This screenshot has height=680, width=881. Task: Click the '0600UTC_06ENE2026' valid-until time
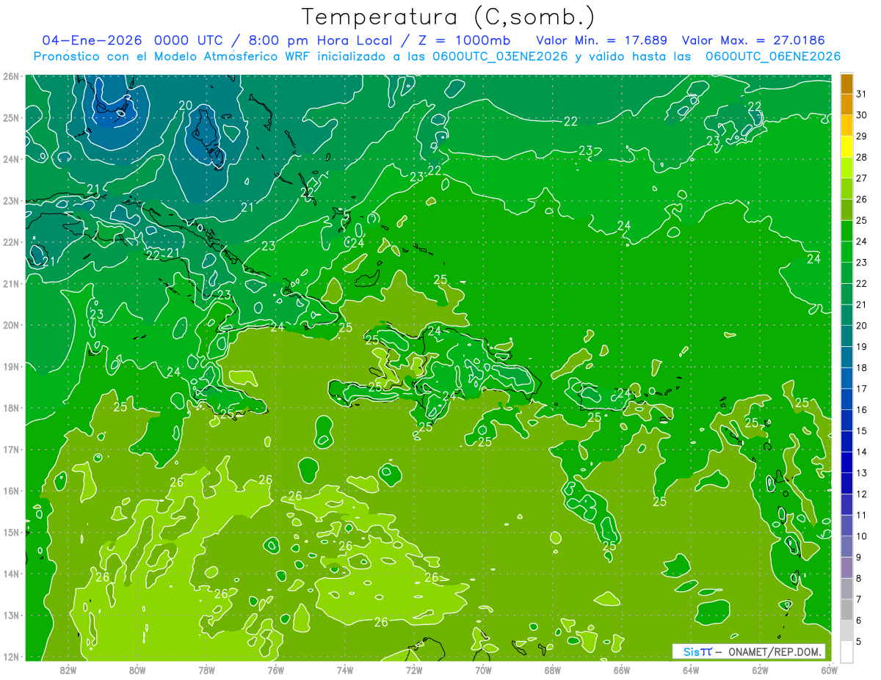pos(773,56)
